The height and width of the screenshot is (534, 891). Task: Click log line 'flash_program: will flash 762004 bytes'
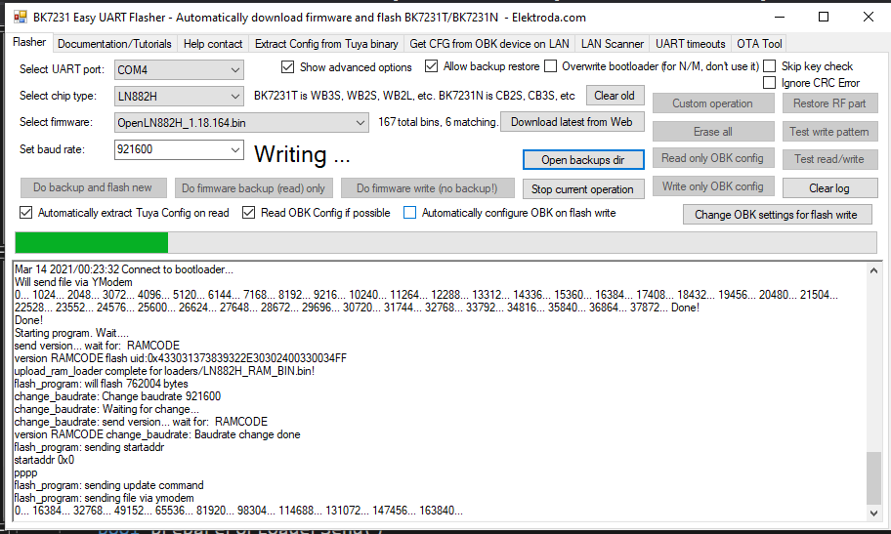[102, 384]
